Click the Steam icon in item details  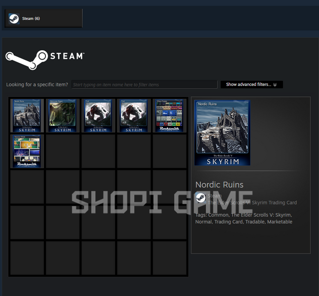(x=200, y=198)
